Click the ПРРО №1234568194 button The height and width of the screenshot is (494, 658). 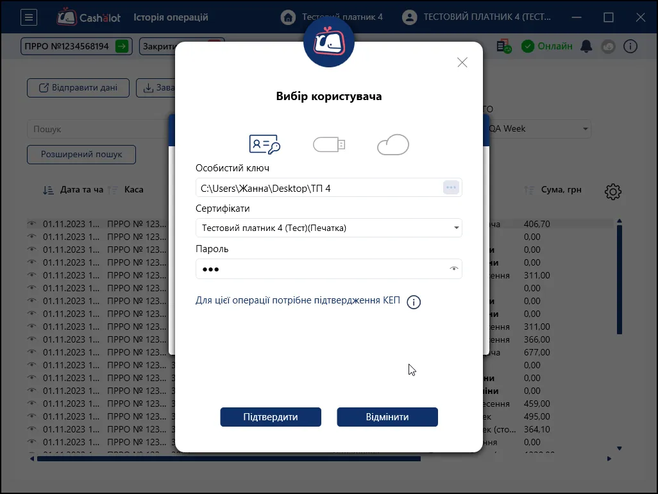[76, 46]
